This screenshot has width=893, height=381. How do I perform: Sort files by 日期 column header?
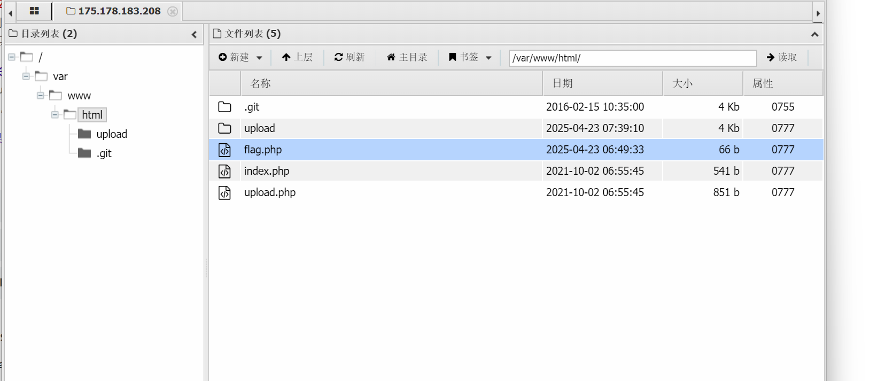563,83
